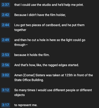
Task: Jump to the 2:49 timestamp
Action: tap(6, 40)
